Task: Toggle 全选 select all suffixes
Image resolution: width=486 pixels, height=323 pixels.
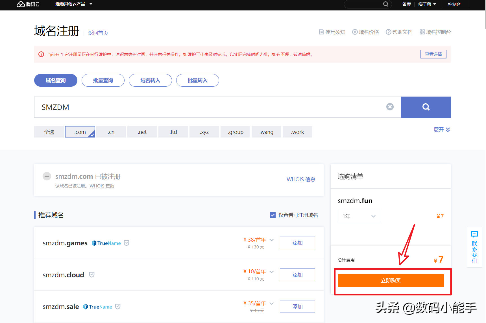Action: point(49,132)
